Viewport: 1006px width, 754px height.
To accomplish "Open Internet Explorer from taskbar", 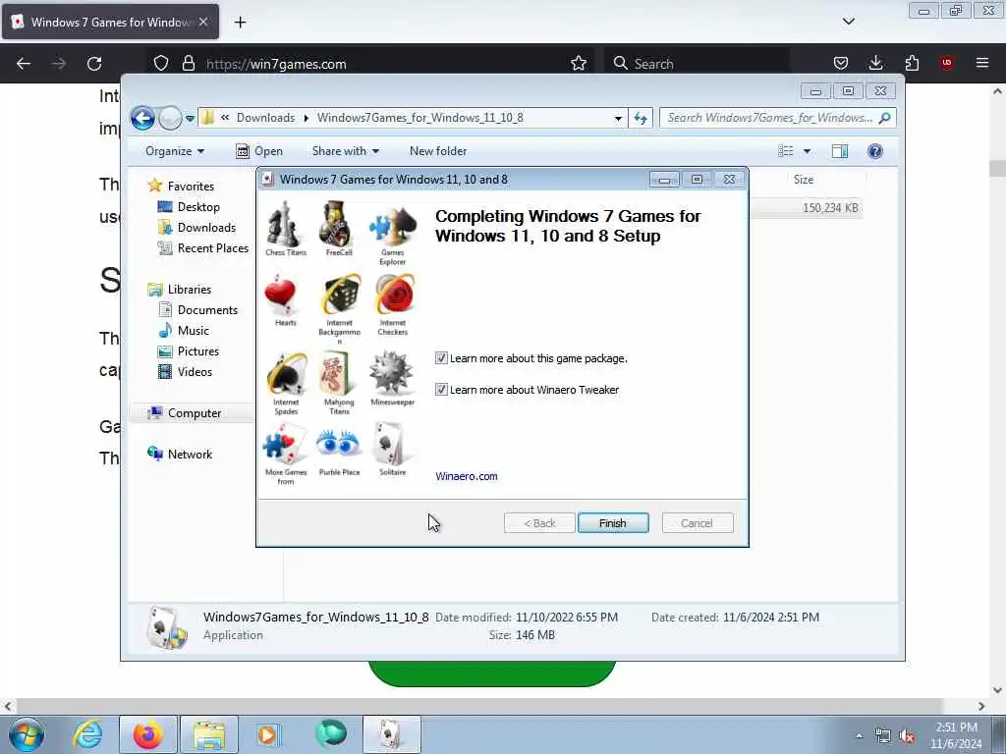I will tap(87, 734).
